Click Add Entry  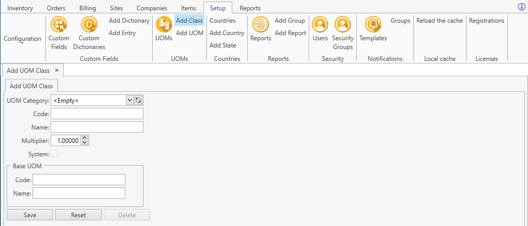[x=122, y=33]
